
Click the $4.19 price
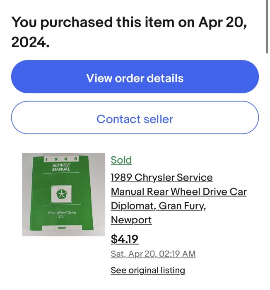pos(124,239)
